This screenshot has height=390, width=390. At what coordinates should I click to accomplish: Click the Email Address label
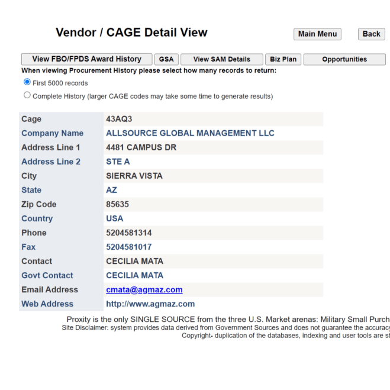tap(50, 290)
